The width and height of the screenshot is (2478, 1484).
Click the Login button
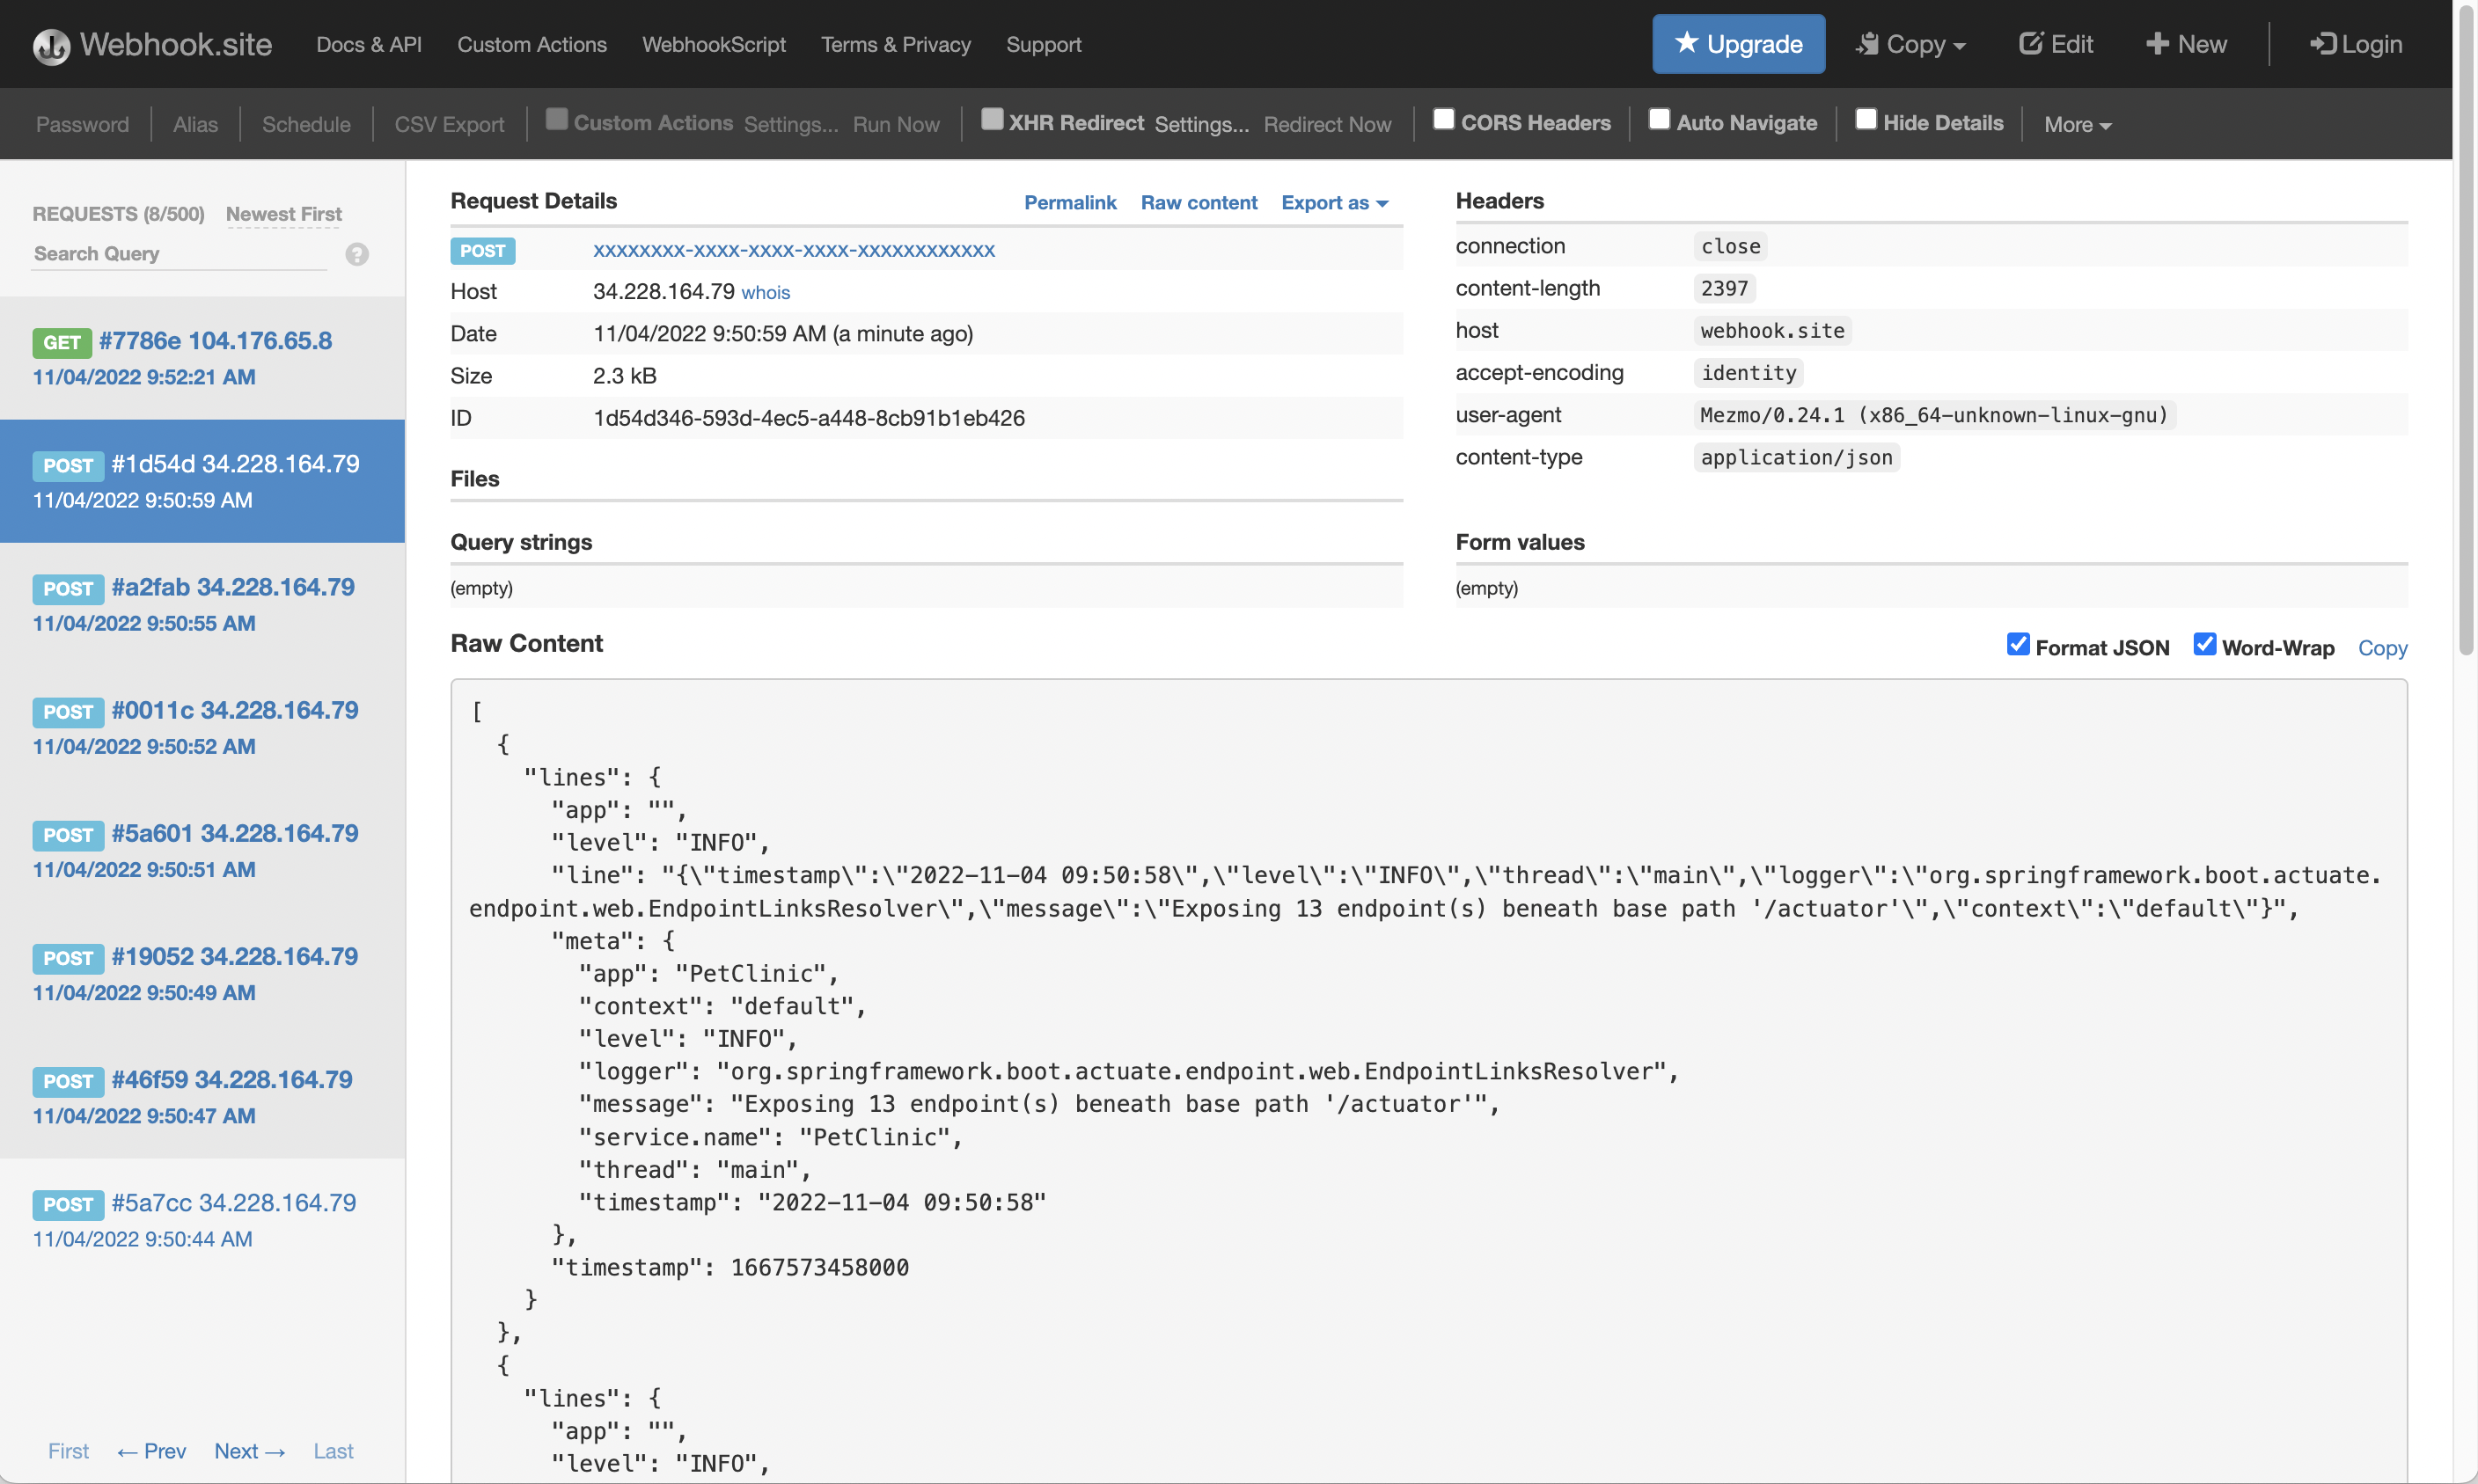2356,44
